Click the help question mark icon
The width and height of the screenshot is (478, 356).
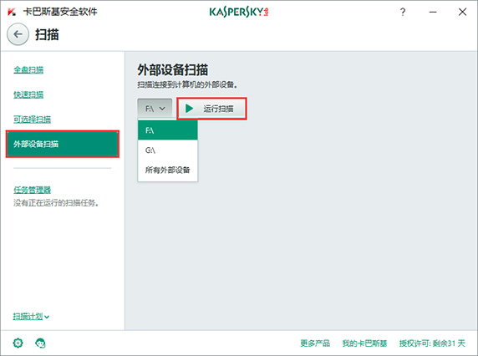pos(403,12)
